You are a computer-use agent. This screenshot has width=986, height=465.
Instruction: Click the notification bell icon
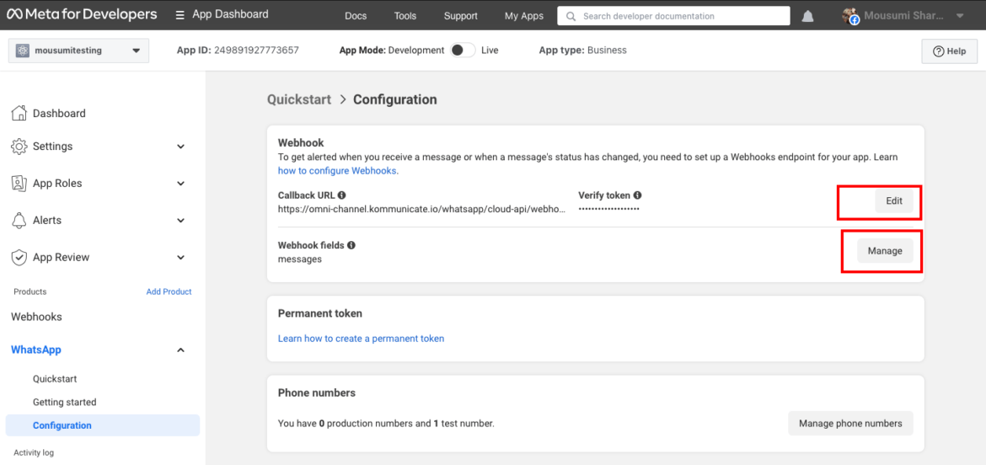807,16
